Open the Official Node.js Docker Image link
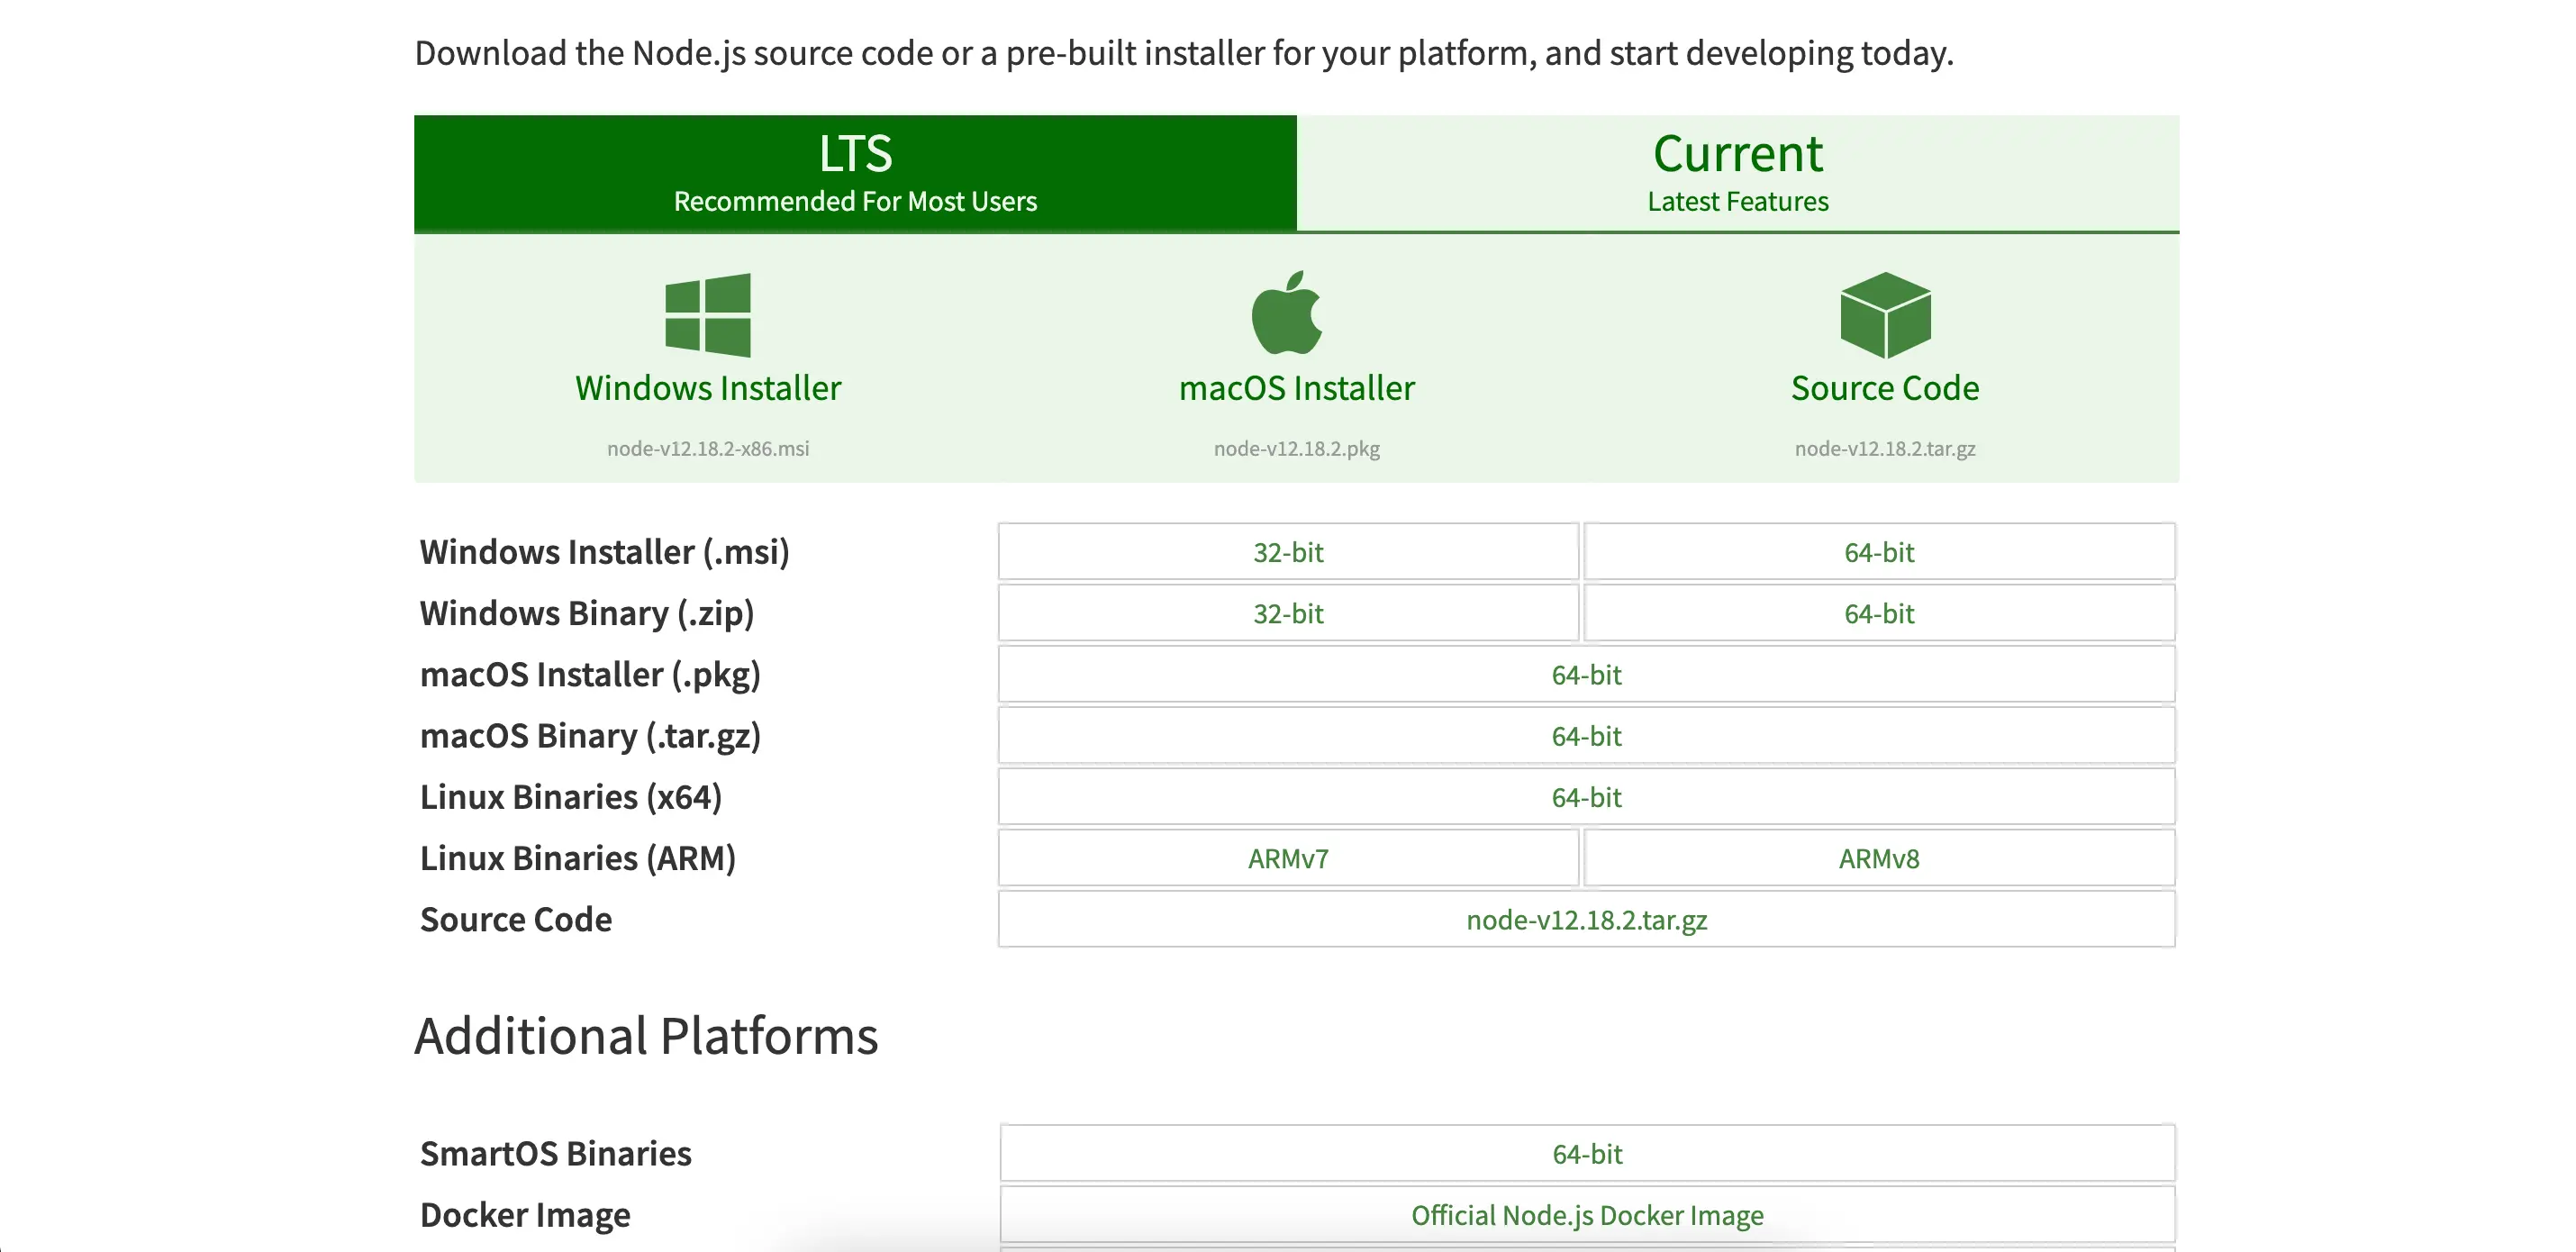Screen dimensions: 2576x1252 (1587, 1215)
